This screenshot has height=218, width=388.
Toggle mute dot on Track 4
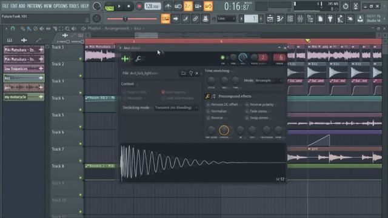coord(81,110)
